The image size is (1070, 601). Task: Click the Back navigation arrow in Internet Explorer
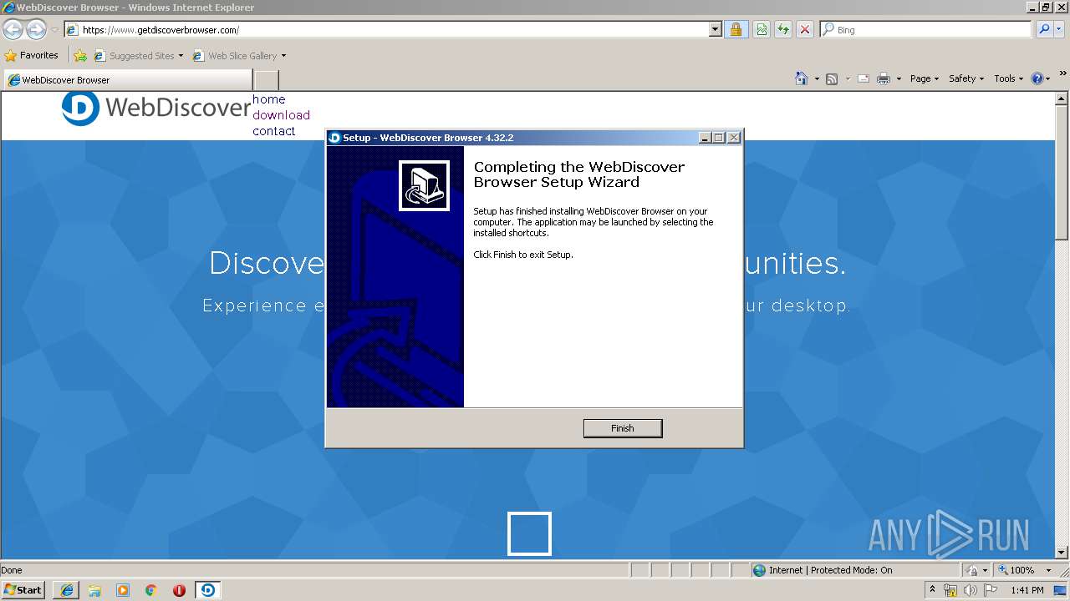click(x=13, y=29)
